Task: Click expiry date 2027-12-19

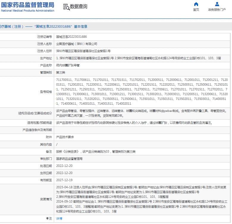Action: 64,180
